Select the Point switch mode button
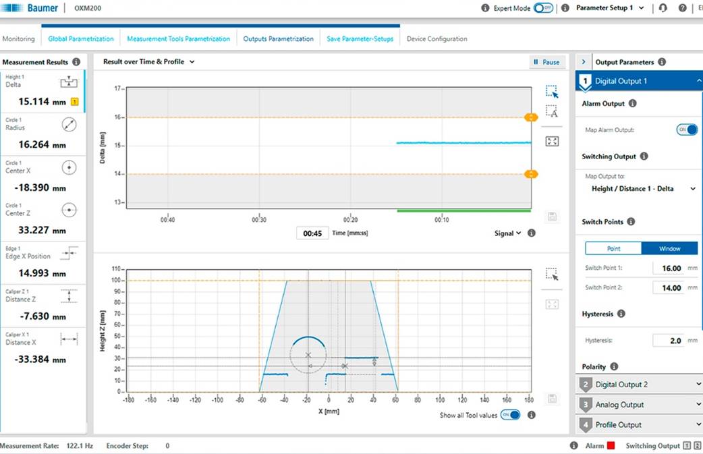This screenshot has width=703, height=454. tap(613, 248)
